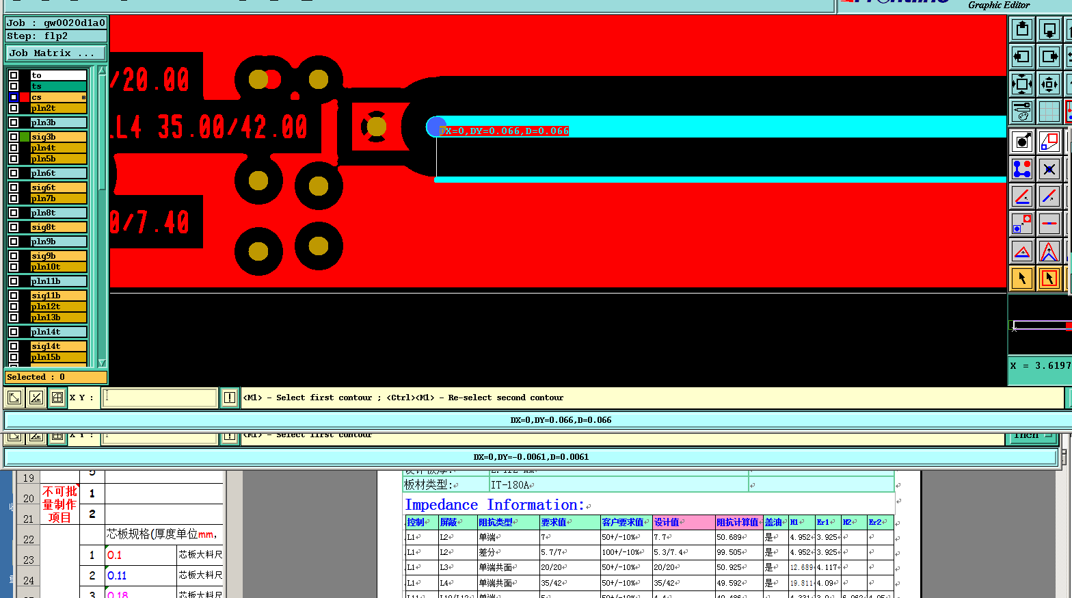This screenshot has height=598, width=1072.
Task: Select layer name pln4t
Action: tap(59, 148)
